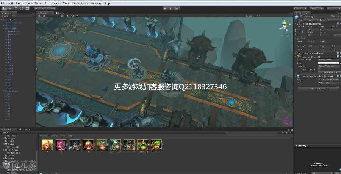Open the Window menu
Viewport: 341px width, 174px height.
(x=96, y=3)
